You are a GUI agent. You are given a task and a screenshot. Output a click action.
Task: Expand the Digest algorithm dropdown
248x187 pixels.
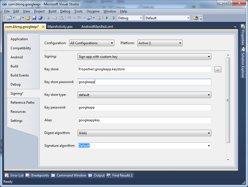(144, 133)
